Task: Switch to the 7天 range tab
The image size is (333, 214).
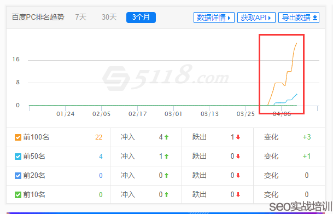Action: [x=81, y=17]
